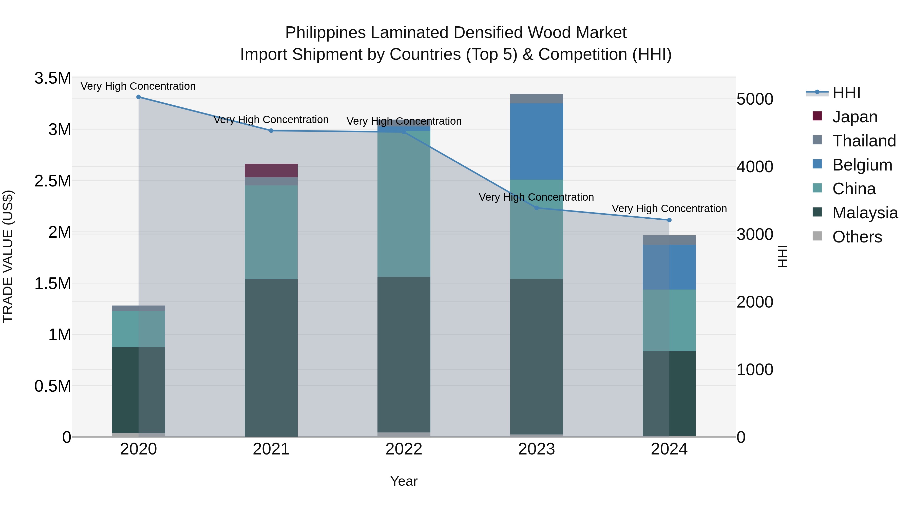Click the 2020 x-axis label
The width and height of the screenshot is (912, 513).
[x=138, y=449]
